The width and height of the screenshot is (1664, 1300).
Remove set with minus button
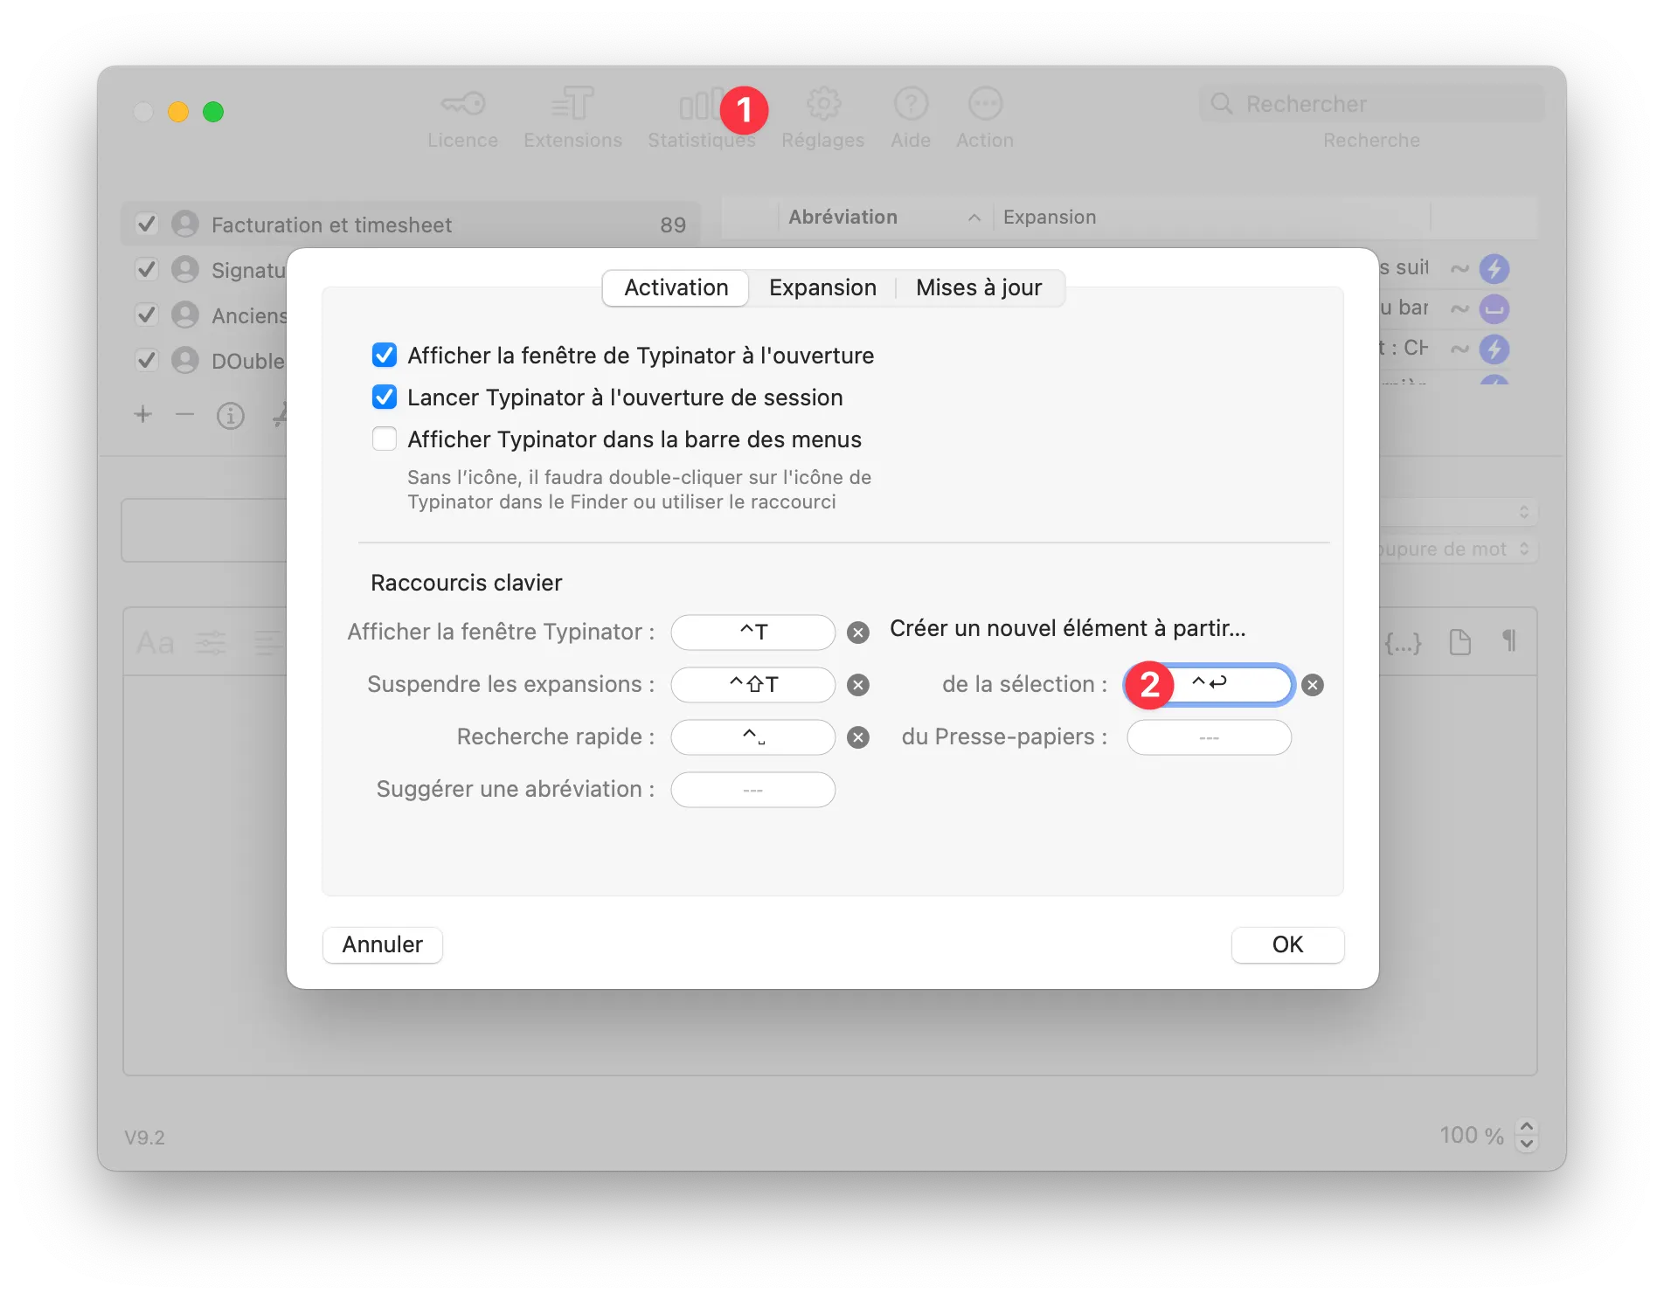(184, 414)
